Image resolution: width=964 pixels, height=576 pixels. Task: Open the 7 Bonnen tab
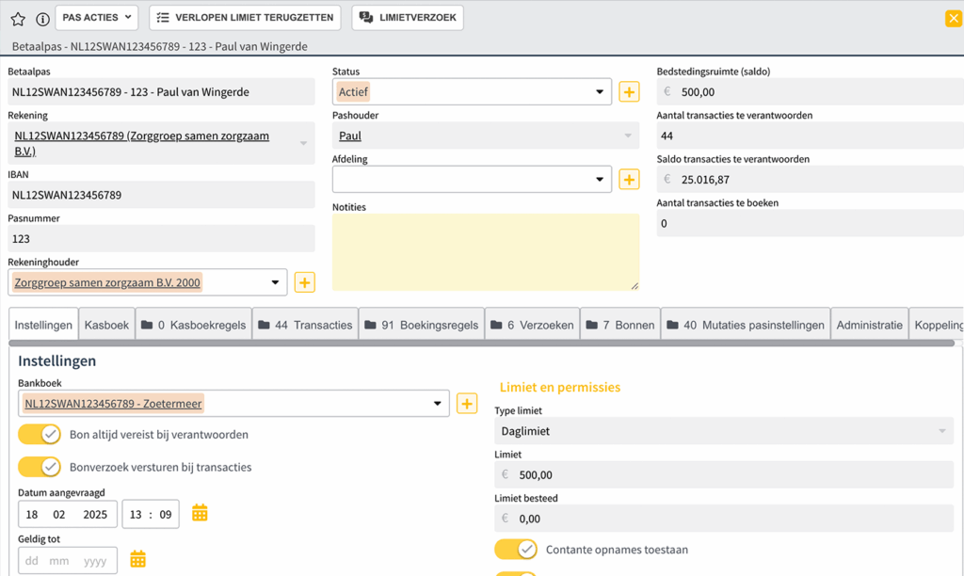coord(619,325)
